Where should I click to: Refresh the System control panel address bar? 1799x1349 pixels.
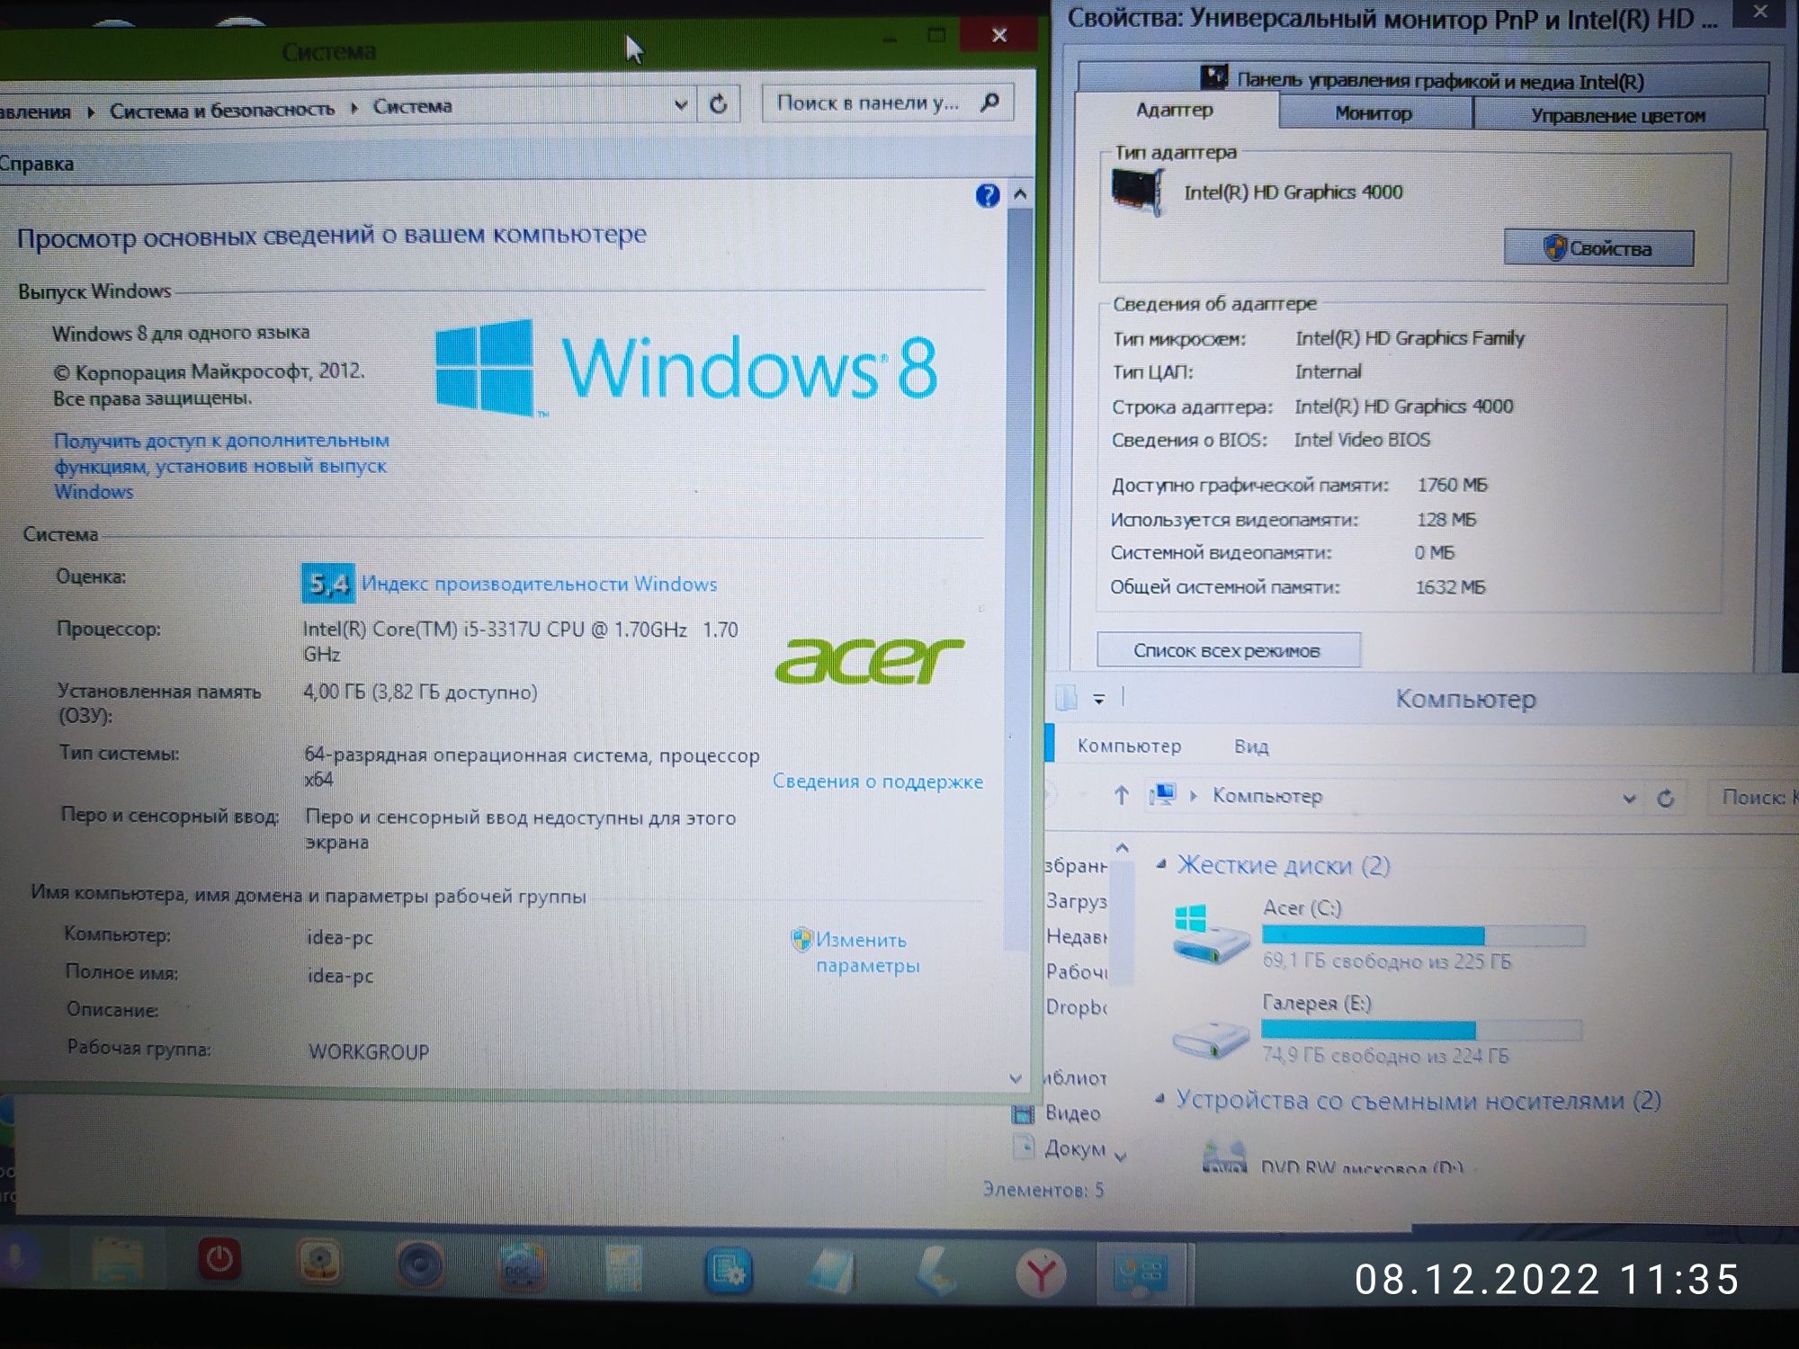pyautogui.click(x=718, y=104)
